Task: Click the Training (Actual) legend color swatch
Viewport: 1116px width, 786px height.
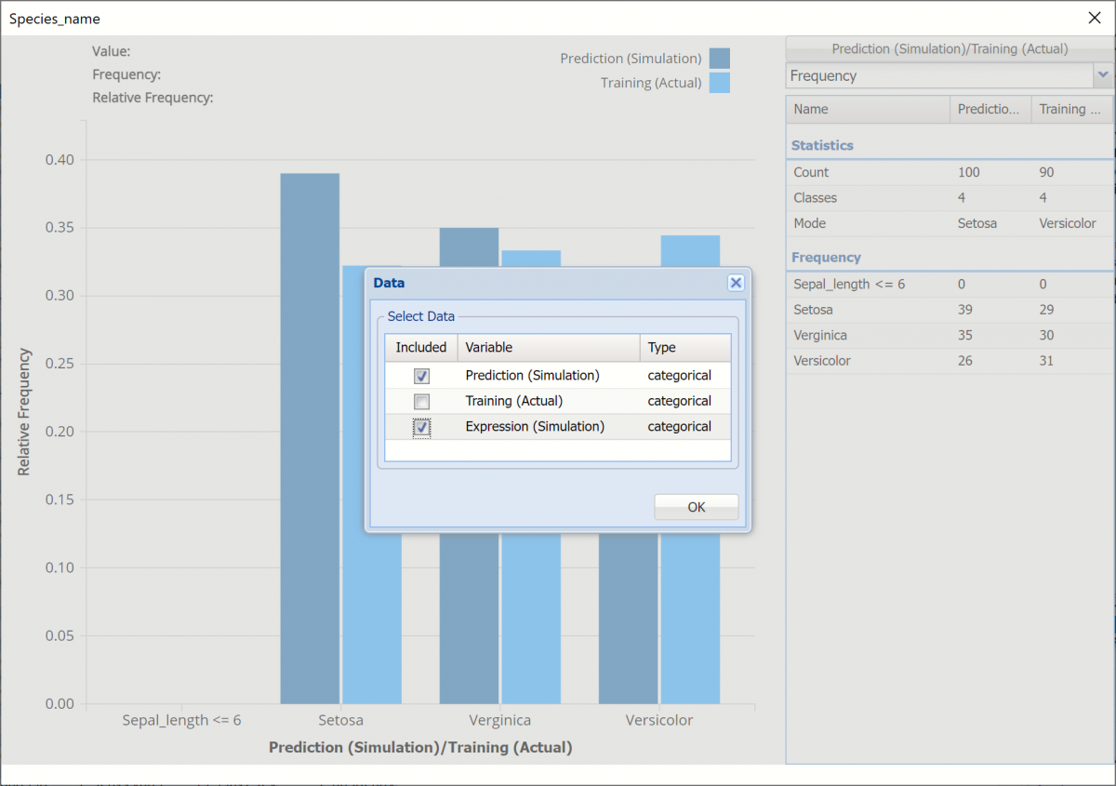Action: click(719, 83)
